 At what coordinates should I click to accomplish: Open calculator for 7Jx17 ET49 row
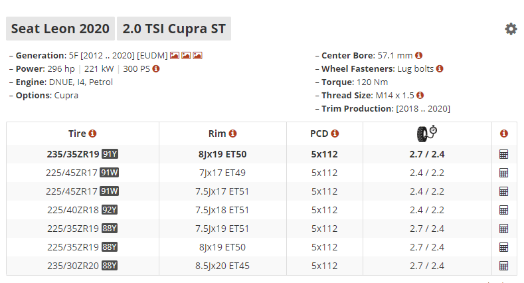click(503, 173)
